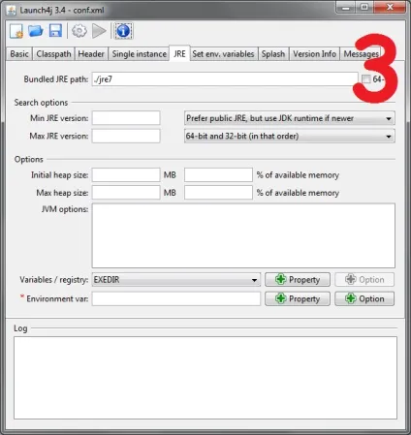Go to Set env. variables tab

(223, 54)
